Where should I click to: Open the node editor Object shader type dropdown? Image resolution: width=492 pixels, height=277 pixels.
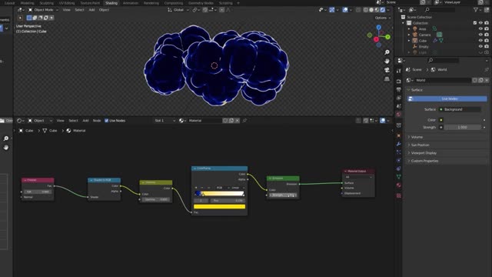[40, 121]
